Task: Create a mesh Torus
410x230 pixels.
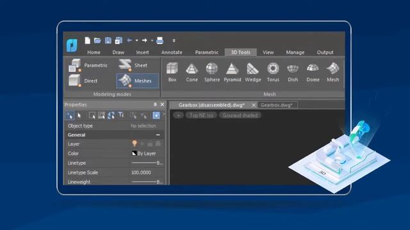Action: [x=273, y=72]
